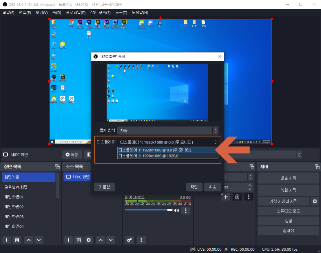Close the '내PC 화면' 속성 dialog
This screenshot has height=253, width=321.
(220, 56)
